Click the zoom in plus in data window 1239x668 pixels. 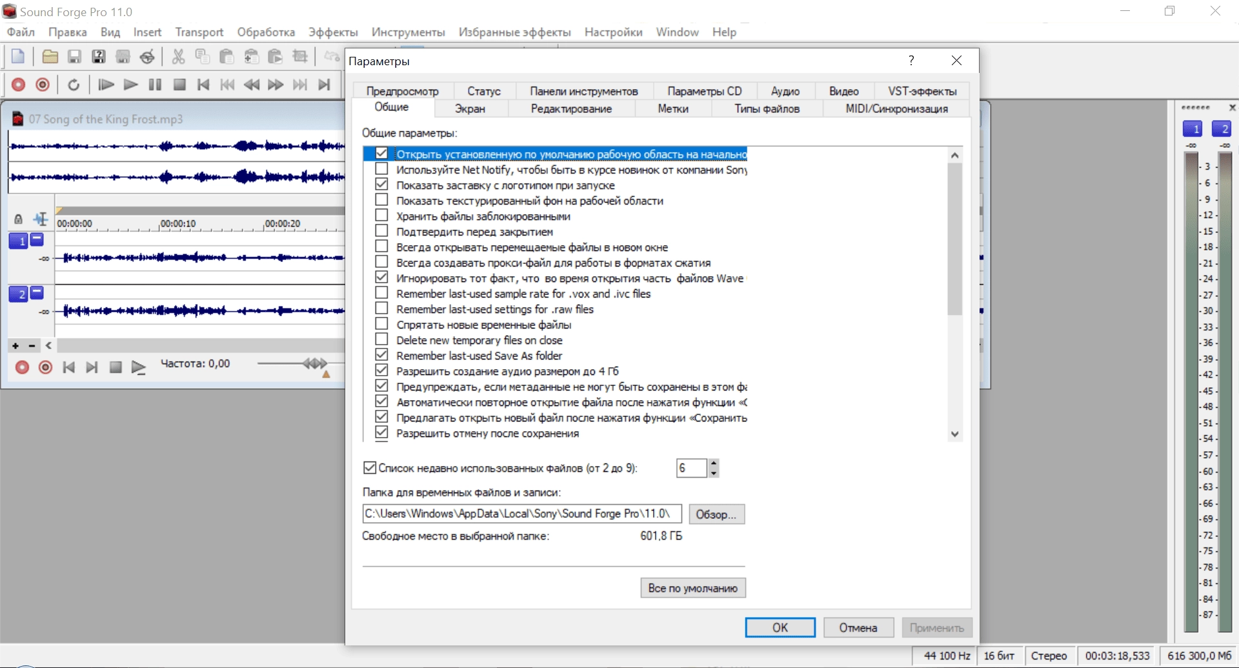15,346
